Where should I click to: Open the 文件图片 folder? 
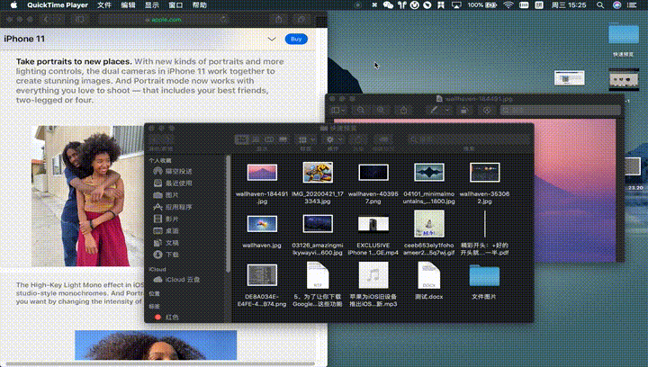[484, 276]
